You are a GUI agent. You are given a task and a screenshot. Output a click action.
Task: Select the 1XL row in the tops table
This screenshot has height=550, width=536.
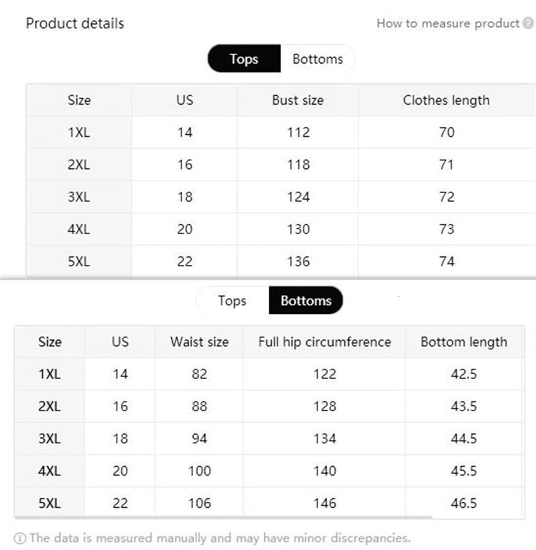pyautogui.click(x=79, y=132)
